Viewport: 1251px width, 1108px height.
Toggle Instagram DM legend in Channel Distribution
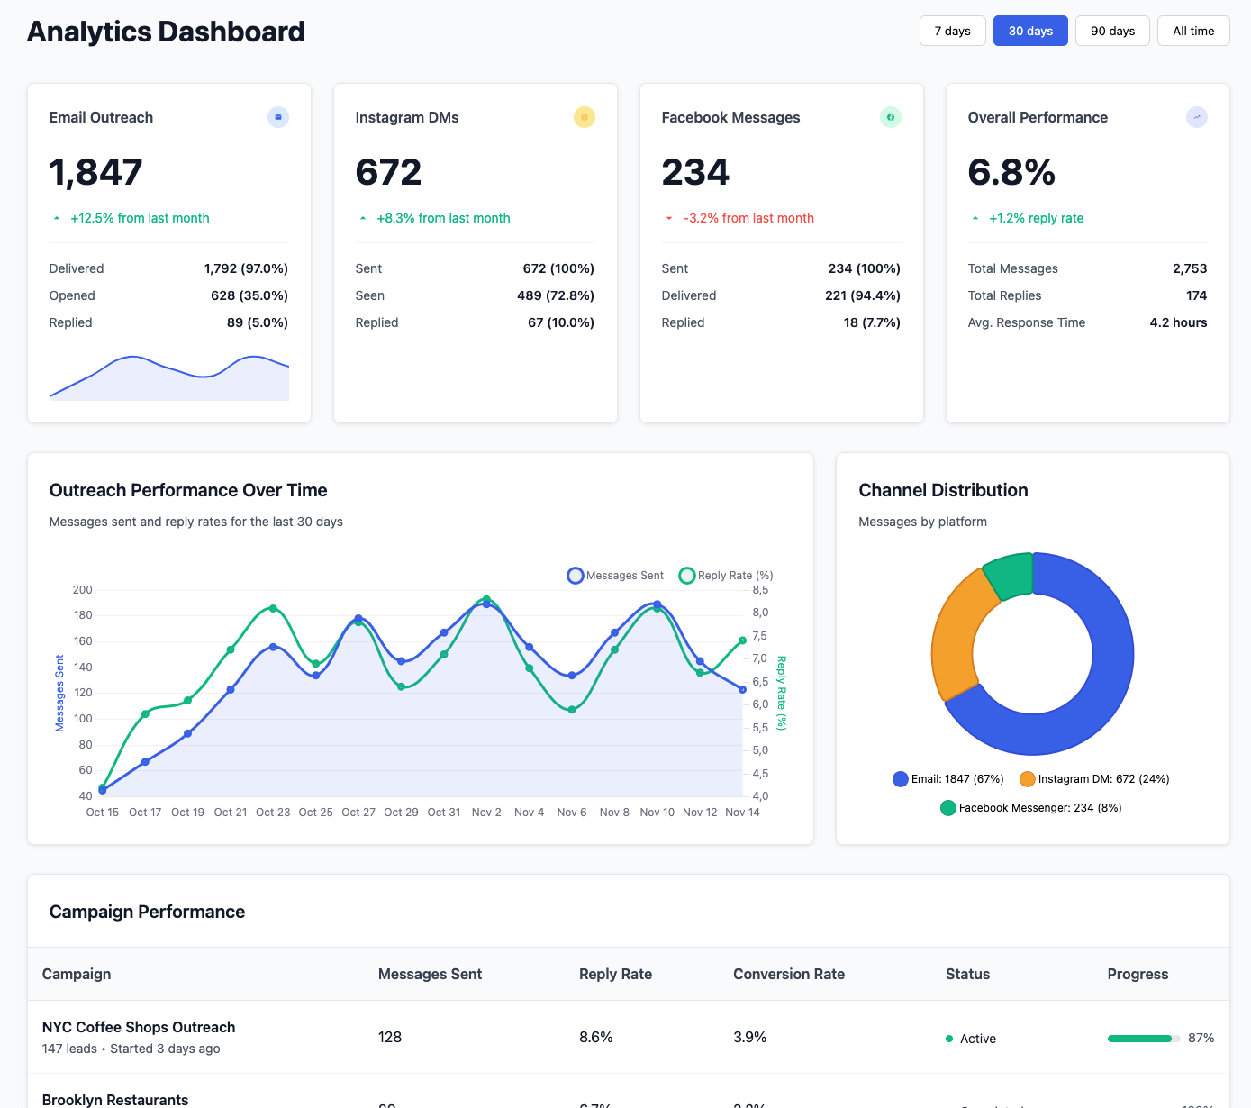coord(1094,779)
